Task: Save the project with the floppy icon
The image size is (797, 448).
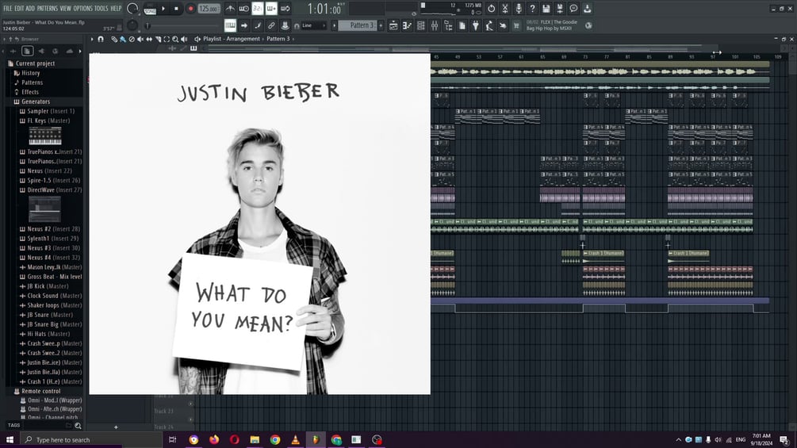Action: pyautogui.click(x=546, y=9)
